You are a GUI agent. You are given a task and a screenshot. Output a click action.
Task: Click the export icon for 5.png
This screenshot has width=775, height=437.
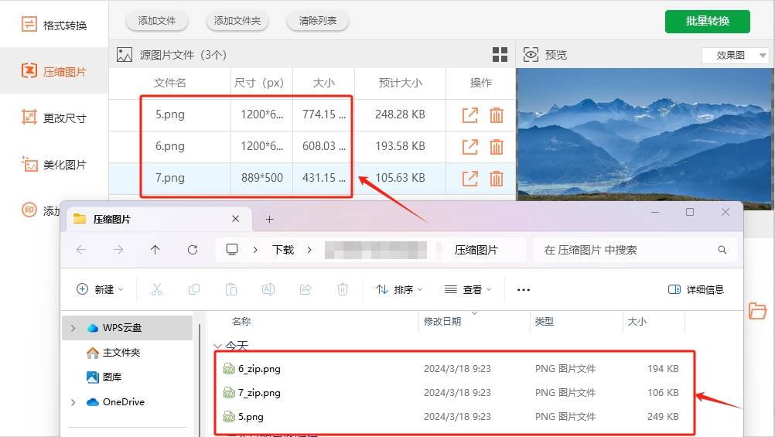469,114
